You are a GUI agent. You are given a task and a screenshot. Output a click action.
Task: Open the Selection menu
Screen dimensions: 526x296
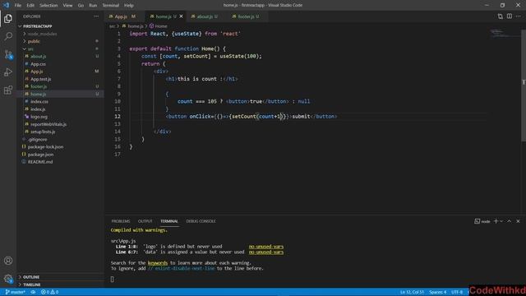click(x=48, y=6)
